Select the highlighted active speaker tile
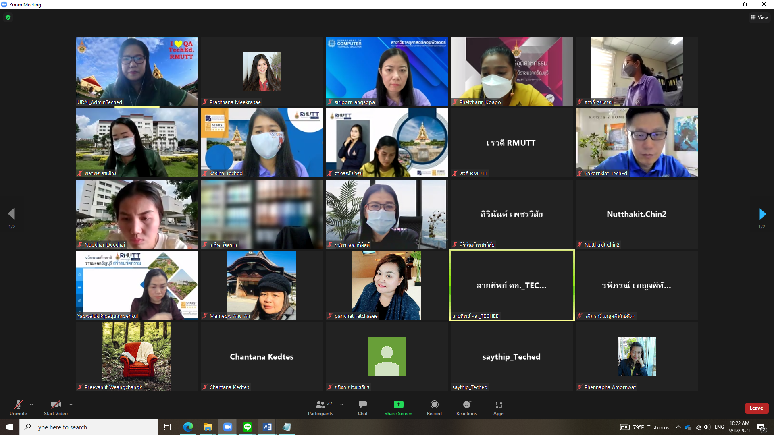 pyautogui.click(x=512, y=285)
